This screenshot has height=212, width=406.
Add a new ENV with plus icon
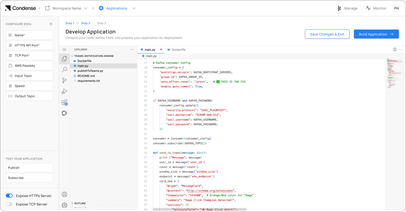51,24
